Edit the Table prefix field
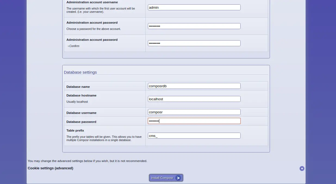This screenshot has width=336, height=184. pyautogui.click(x=194, y=136)
